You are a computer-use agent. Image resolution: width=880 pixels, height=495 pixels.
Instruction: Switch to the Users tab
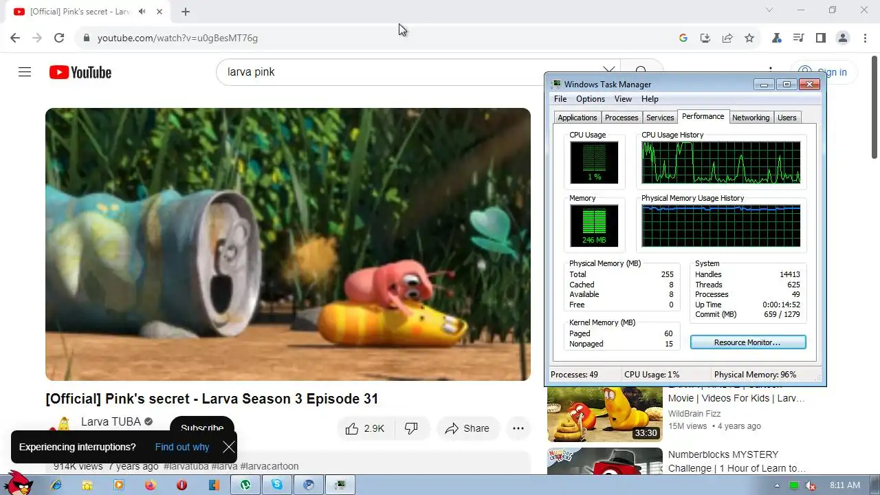[x=787, y=118]
